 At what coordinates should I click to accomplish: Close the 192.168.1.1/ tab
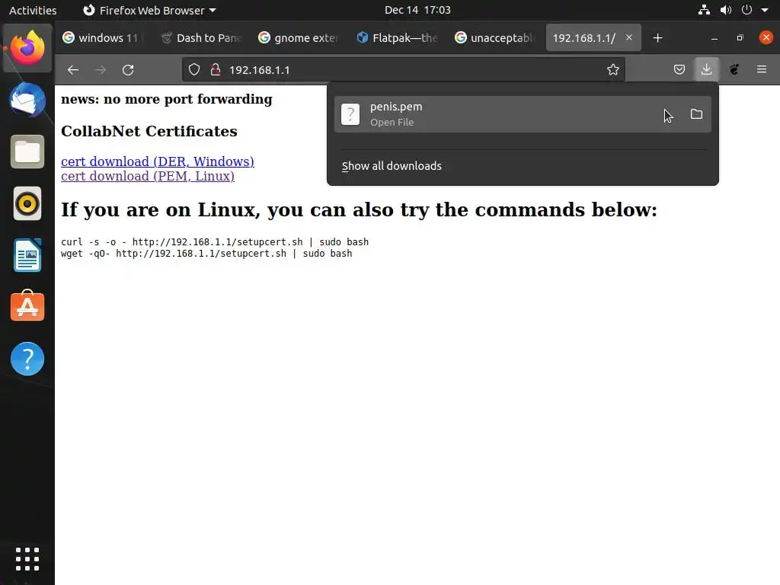[628, 37]
